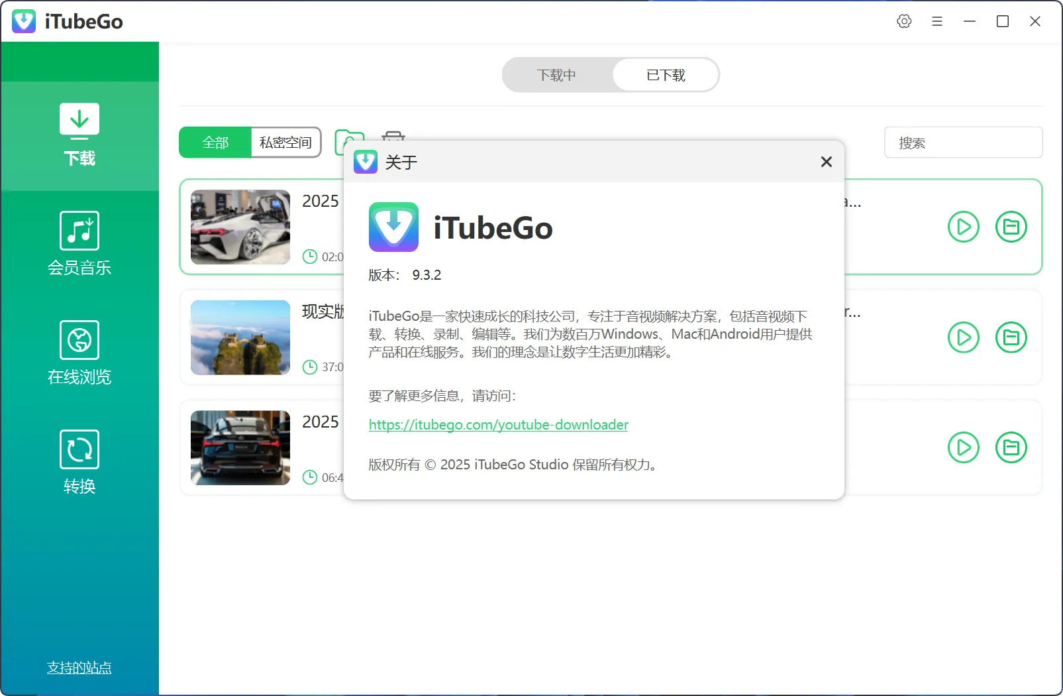1063x696 pixels.
Task: Play the first downloaded car video
Action: click(x=963, y=227)
